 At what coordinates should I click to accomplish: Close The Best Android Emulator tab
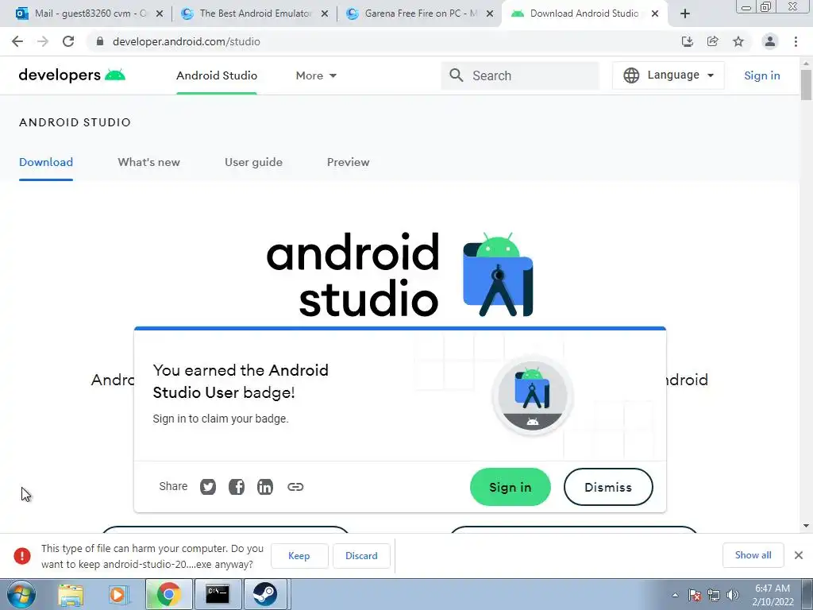click(325, 14)
